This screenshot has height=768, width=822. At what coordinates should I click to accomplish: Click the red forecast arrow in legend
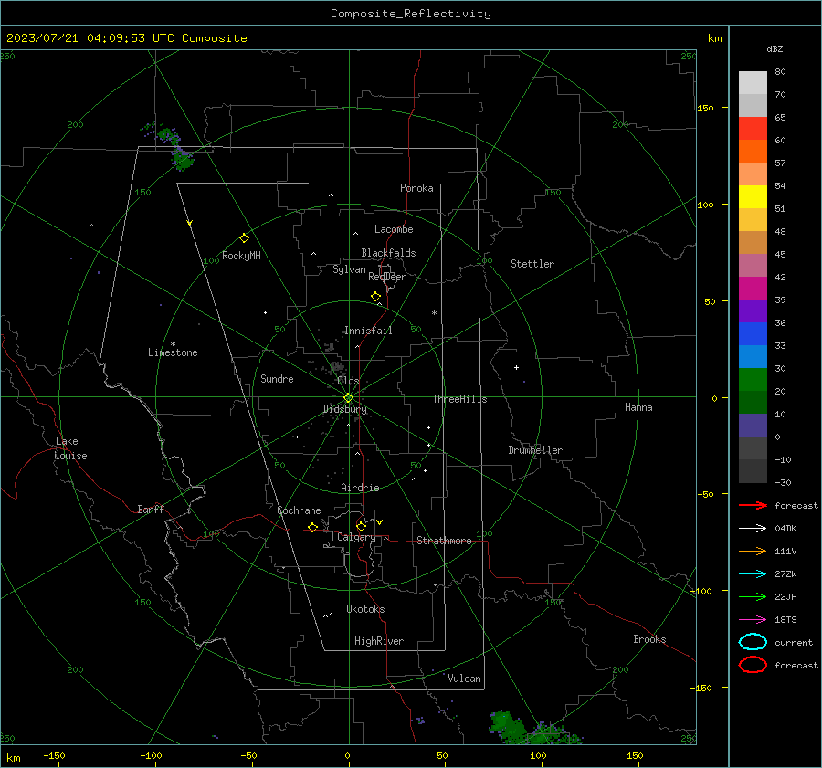pos(753,505)
